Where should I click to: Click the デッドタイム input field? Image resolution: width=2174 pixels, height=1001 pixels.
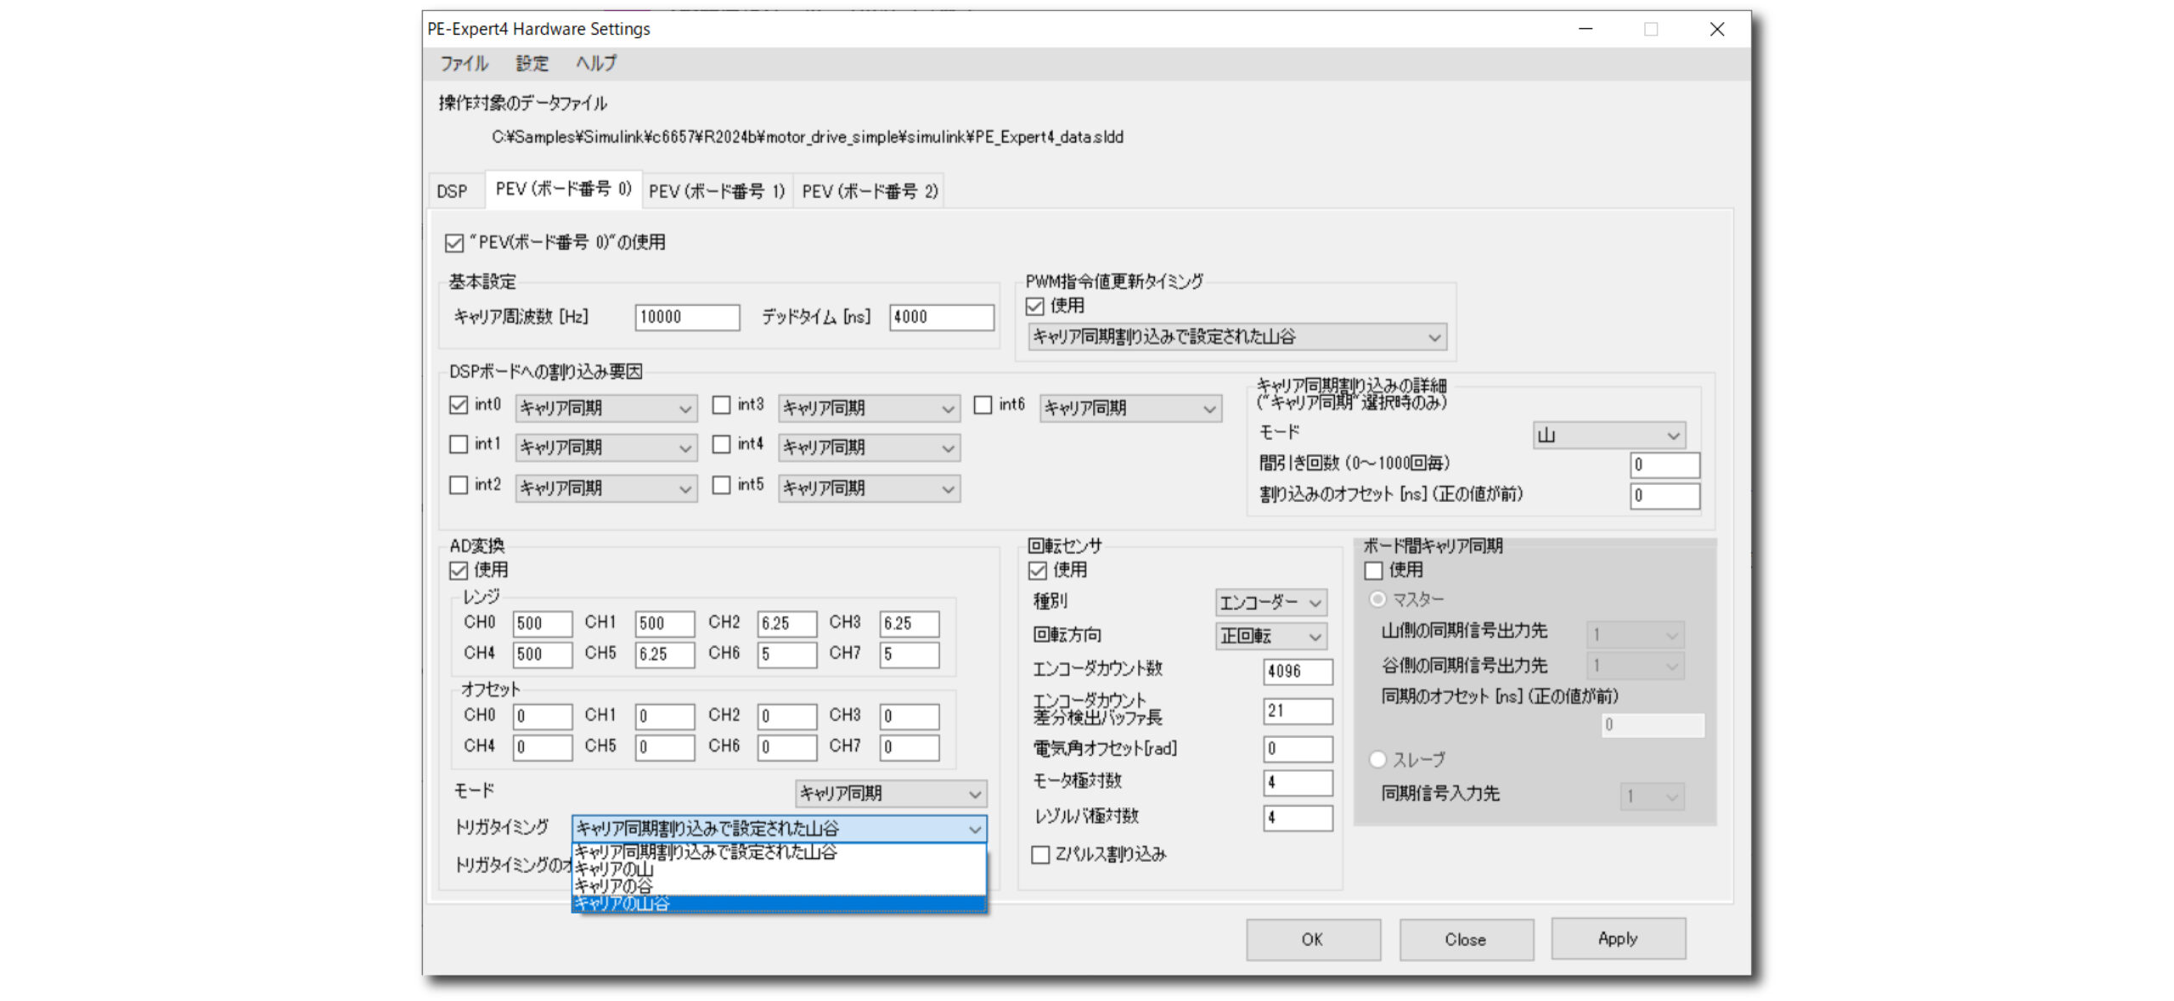(941, 317)
